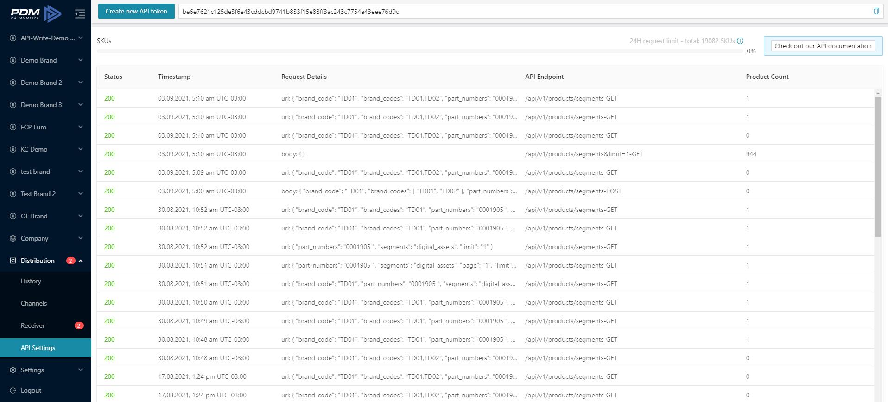The width and height of the screenshot is (888, 402).
Task: Click product count value 944
Action: (751, 154)
